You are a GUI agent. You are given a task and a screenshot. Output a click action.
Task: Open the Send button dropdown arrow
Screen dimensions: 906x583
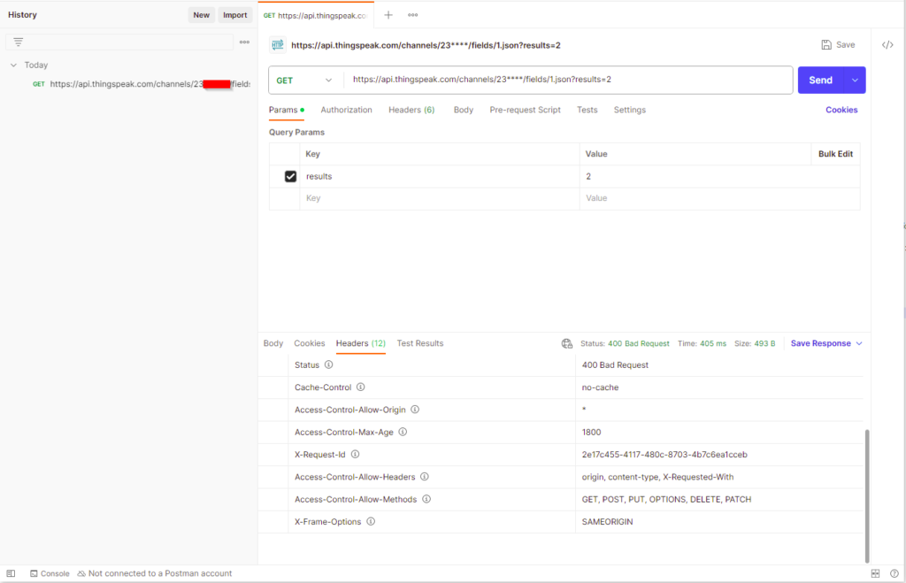(855, 80)
